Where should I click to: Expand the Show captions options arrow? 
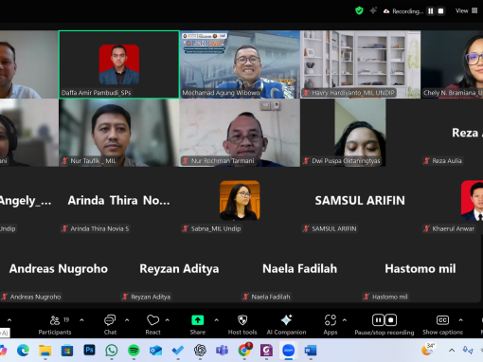[x=461, y=320]
